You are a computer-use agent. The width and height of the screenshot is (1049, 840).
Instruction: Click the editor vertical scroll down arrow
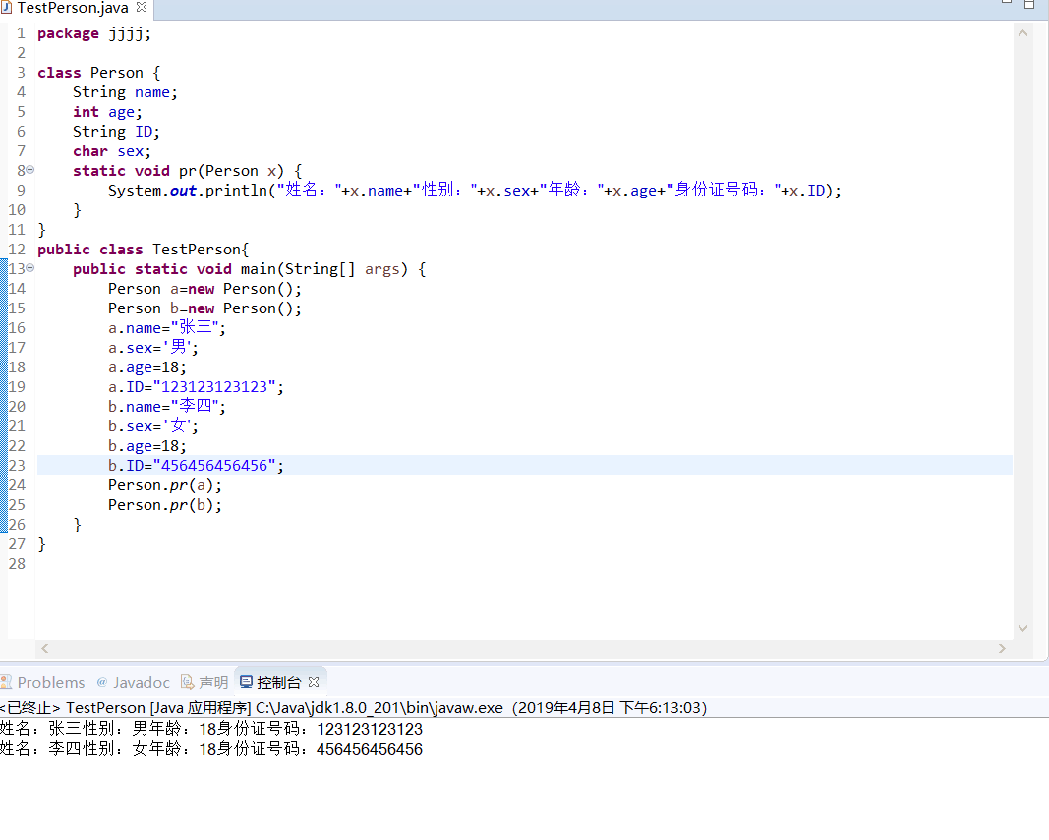click(1022, 628)
